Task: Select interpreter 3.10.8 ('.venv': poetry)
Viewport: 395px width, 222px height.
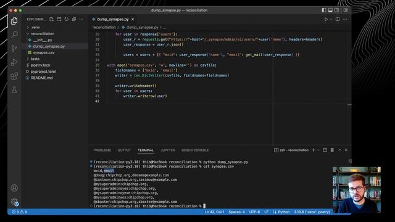Action: [312, 212]
